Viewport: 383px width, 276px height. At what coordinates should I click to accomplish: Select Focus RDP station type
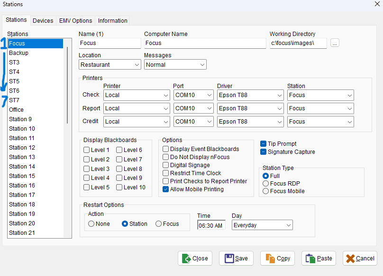(x=266, y=184)
